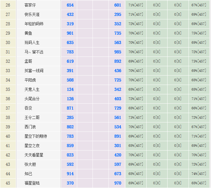This screenshot has width=211, height=188.
Task: Open the 天意人生 entry
Action: click(x=32, y=90)
